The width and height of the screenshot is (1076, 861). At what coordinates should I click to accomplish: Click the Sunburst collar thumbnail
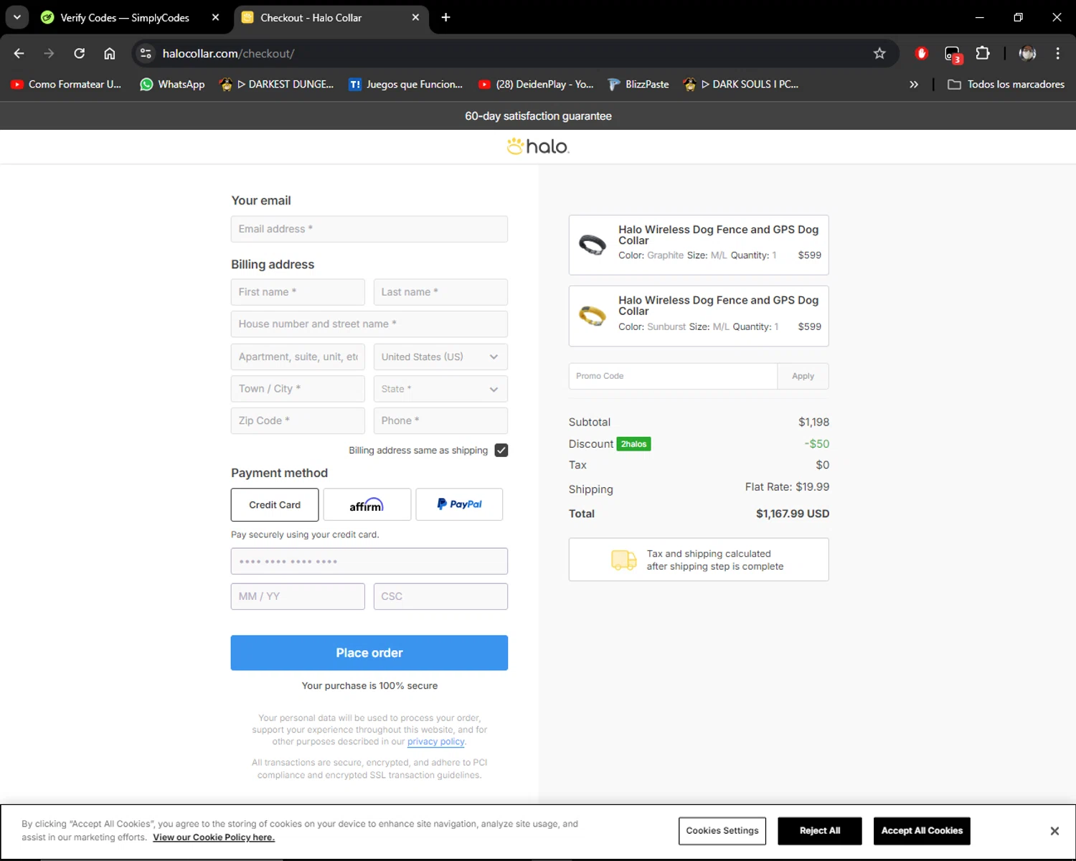[x=593, y=316]
